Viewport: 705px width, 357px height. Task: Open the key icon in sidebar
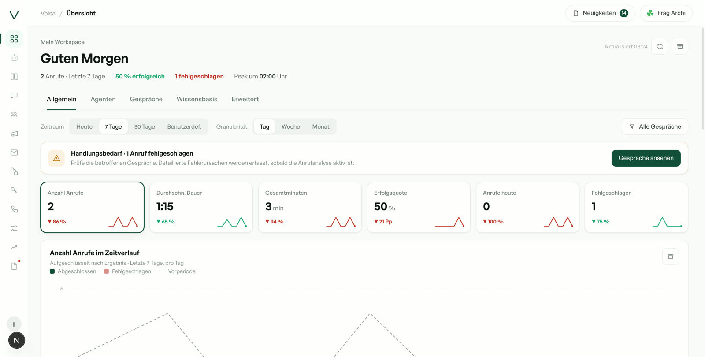(x=14, y=190)
